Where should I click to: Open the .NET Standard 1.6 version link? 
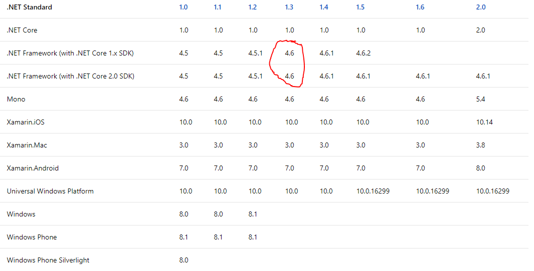click(x=420, y=7)
